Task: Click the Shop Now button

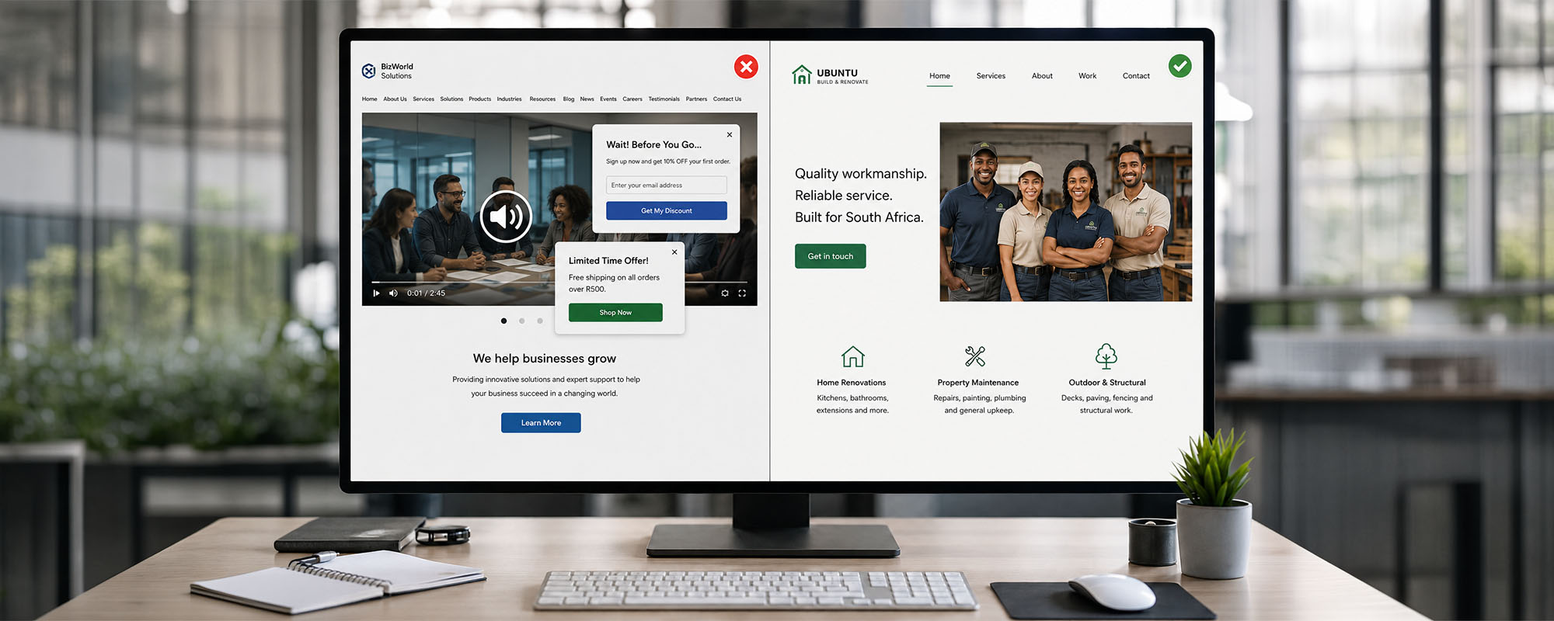Action: (x=615, y=312)
